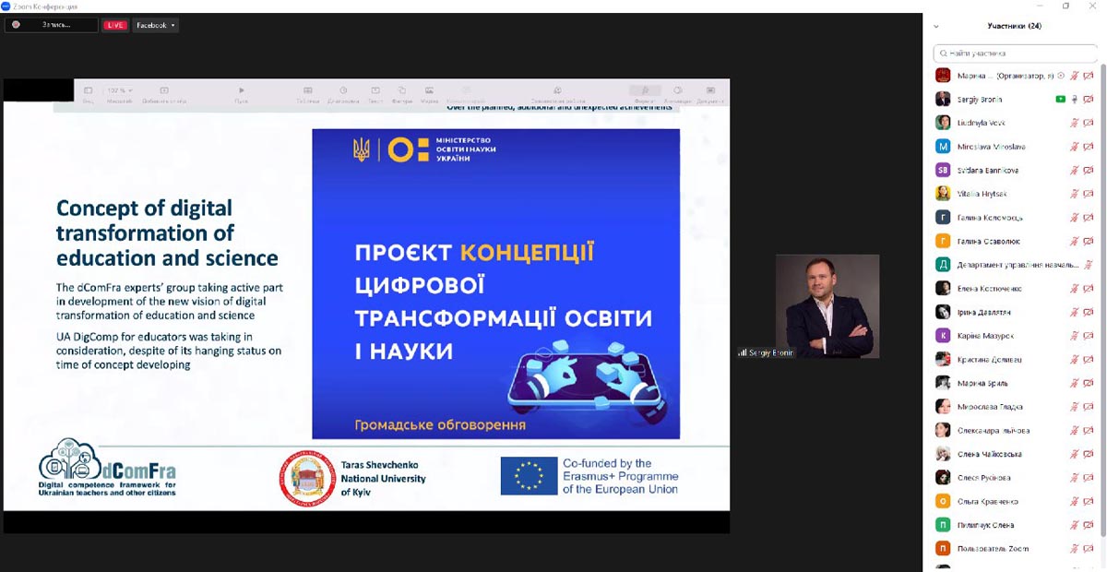Click the Найти участника search field
This screenshot has height=572, width=1107.
coord(1015,54)
